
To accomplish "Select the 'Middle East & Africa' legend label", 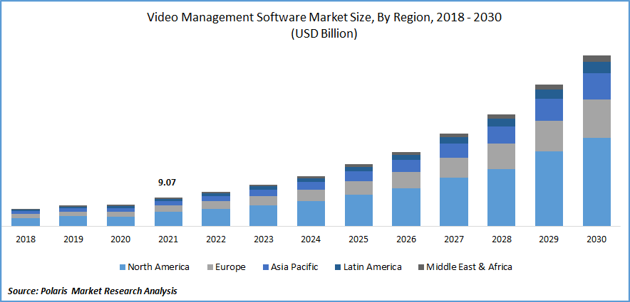I will click(469, 267).
